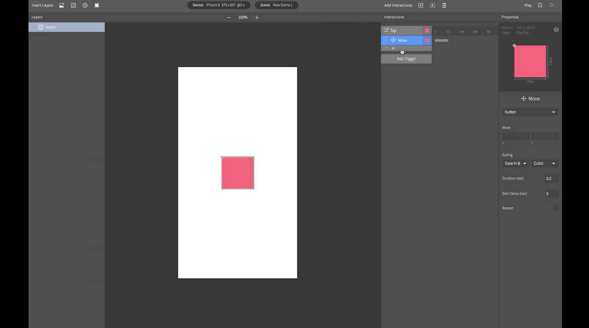Image resolution: width=589 pixels, height=328 pixels.
Task: Click the Play label in toolbar
Action: pyautogui.click(x=528, y=6)
